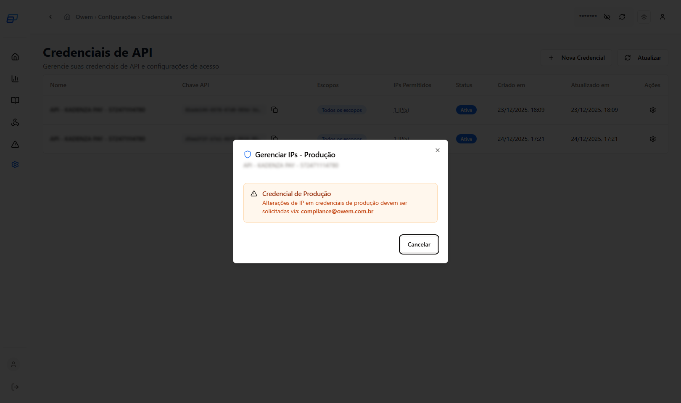The height and width of the screenshot is (403, 681).
Task: Open the settings gear in the sidebar
Action: (x=15, y=164)
